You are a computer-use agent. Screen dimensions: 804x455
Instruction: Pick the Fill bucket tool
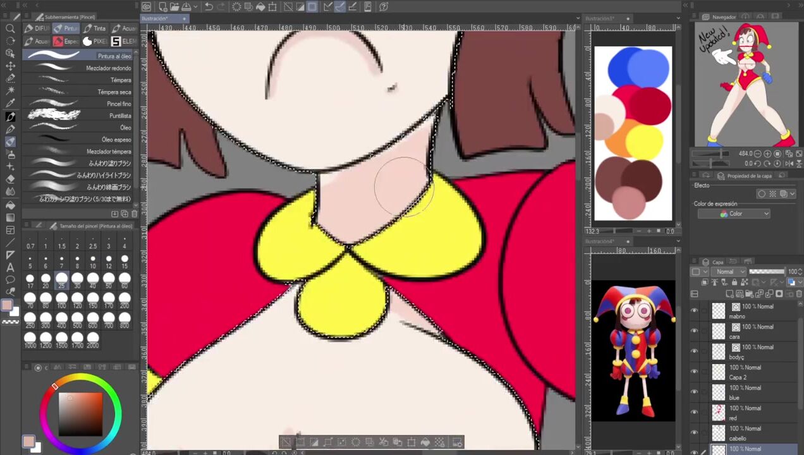10,205
